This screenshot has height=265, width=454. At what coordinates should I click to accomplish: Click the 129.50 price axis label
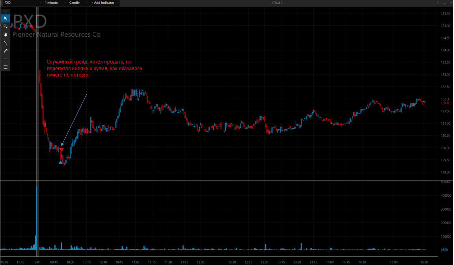[446, 160]
